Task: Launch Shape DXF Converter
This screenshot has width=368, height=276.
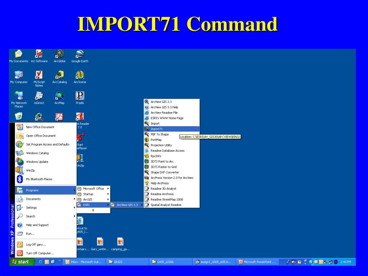Action: pos(172,172)
